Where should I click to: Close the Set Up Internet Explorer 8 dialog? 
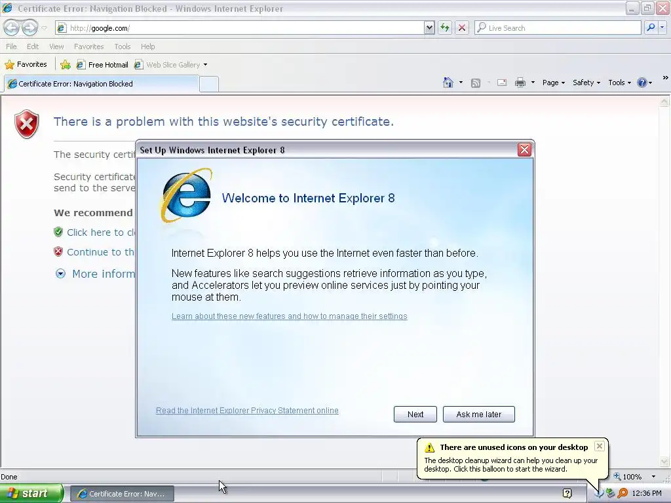tap(524, 150)
